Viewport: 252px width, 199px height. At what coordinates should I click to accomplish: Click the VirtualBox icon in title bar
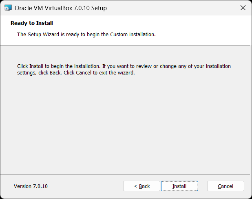[x=7, y=8]
